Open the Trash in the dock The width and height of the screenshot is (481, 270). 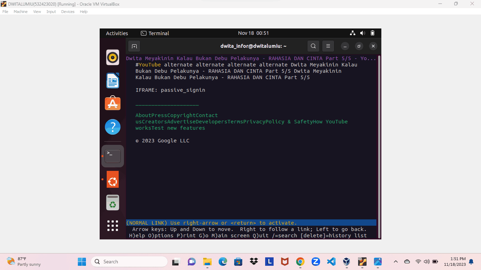point(113,203)
